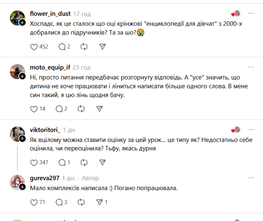Share moto_equip_if's comment via send icon
This screenshot has height=221, width=263.
pyautogui.click(x=99, y=109)
